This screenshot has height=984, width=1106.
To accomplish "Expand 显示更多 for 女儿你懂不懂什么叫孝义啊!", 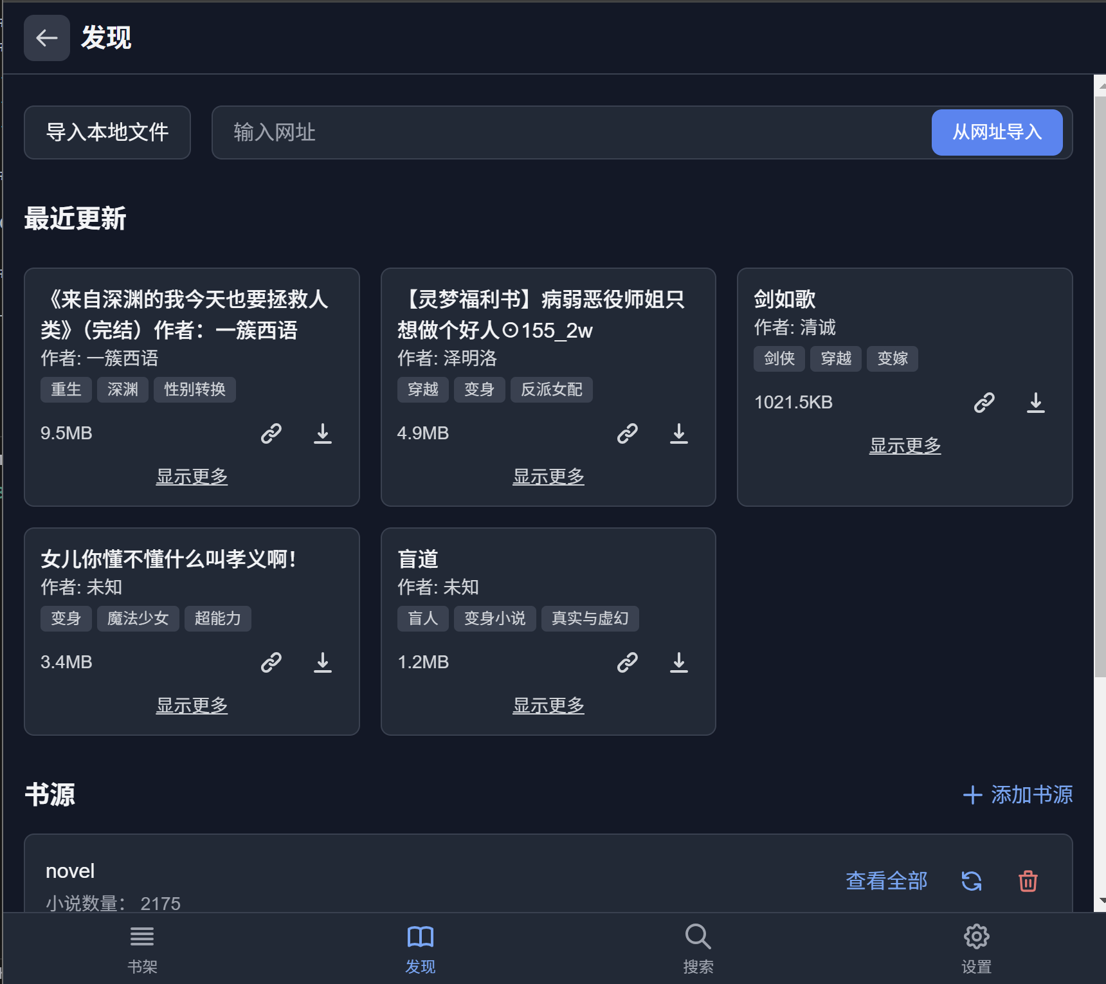I will click(192, 705).
